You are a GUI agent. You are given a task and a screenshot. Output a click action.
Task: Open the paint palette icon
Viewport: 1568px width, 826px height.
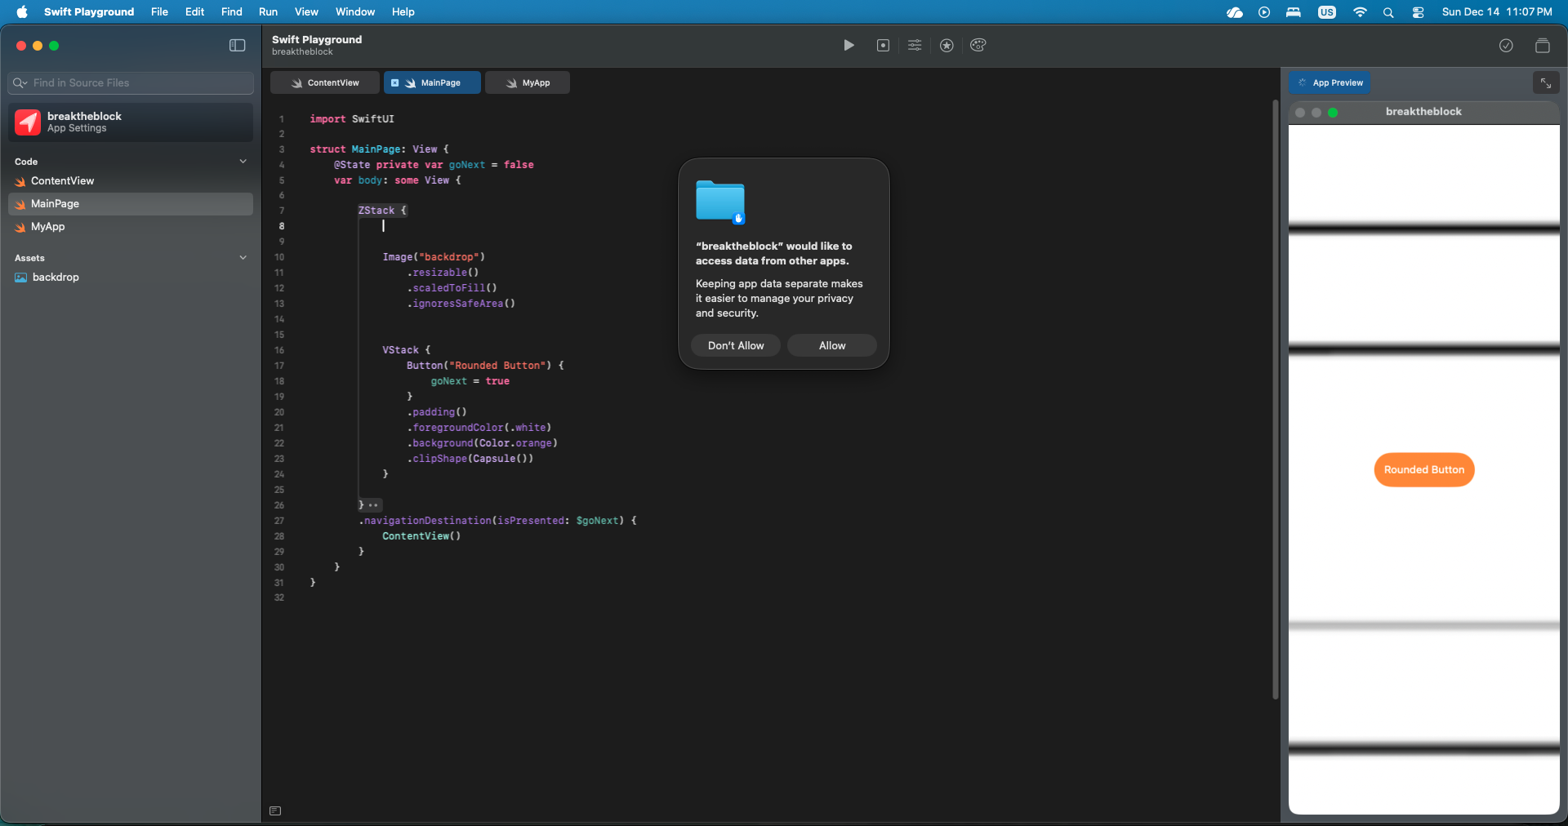tap(978, 46)
